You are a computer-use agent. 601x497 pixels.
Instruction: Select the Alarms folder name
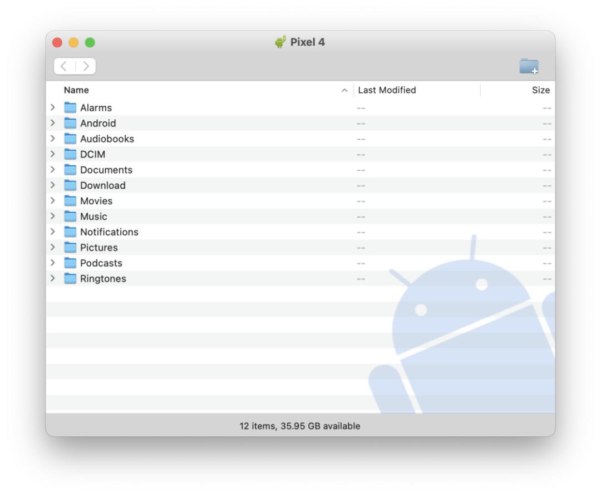[96, 107]
